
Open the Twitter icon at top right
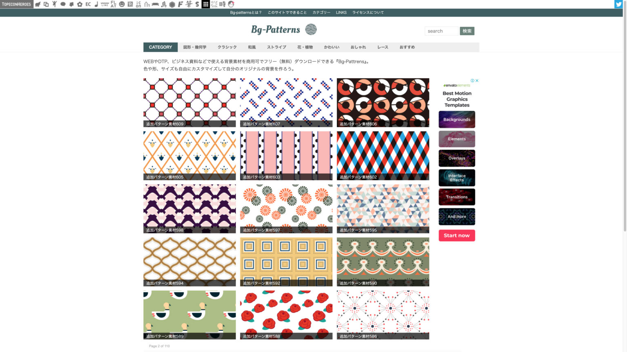coord(618,4)
